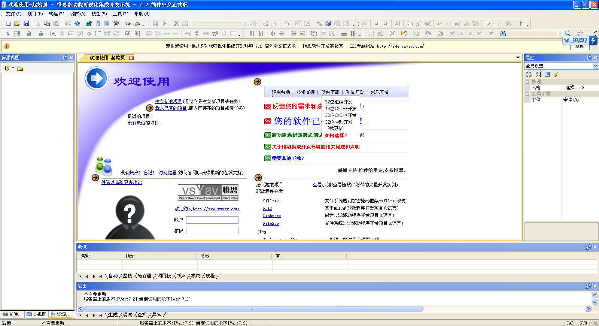Switch to the Find tab in output panel

tap(142, 315)
